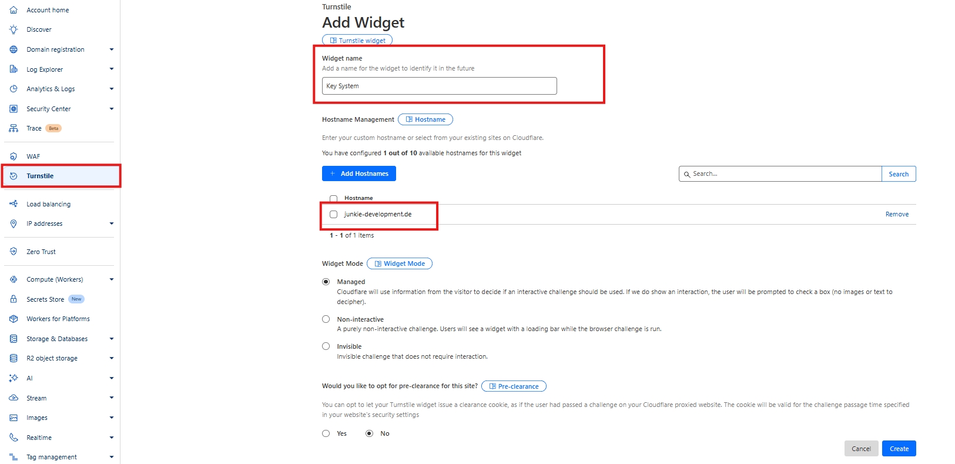Expand Storage & Databases section

[112, 339]
